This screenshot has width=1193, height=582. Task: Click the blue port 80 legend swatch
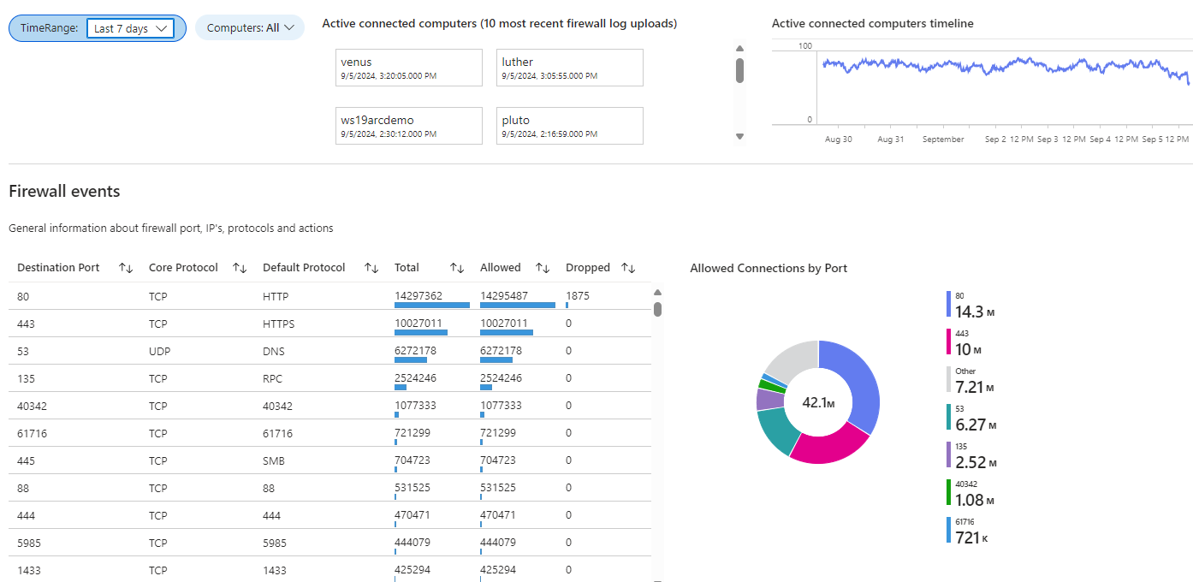tap(948, 305)
